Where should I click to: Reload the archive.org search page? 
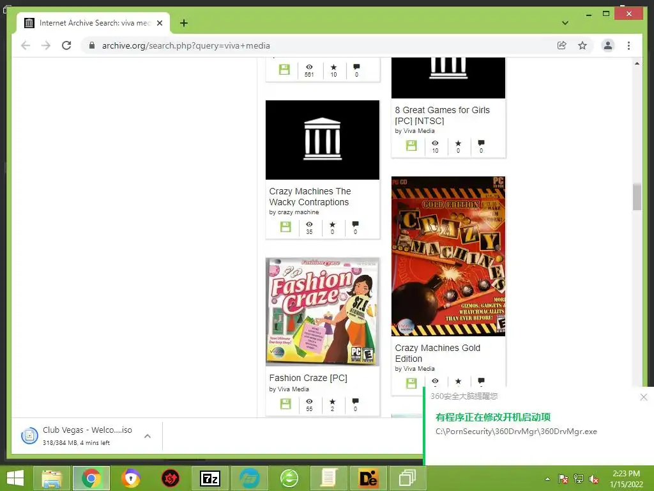pos(66,45)
